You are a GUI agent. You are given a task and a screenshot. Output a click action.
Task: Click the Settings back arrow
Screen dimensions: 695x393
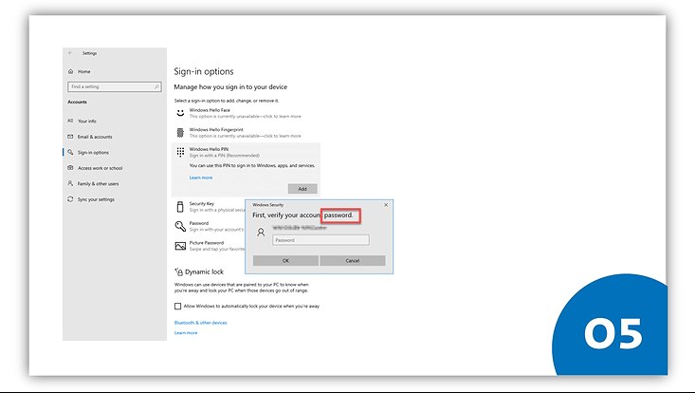point(71,53)
